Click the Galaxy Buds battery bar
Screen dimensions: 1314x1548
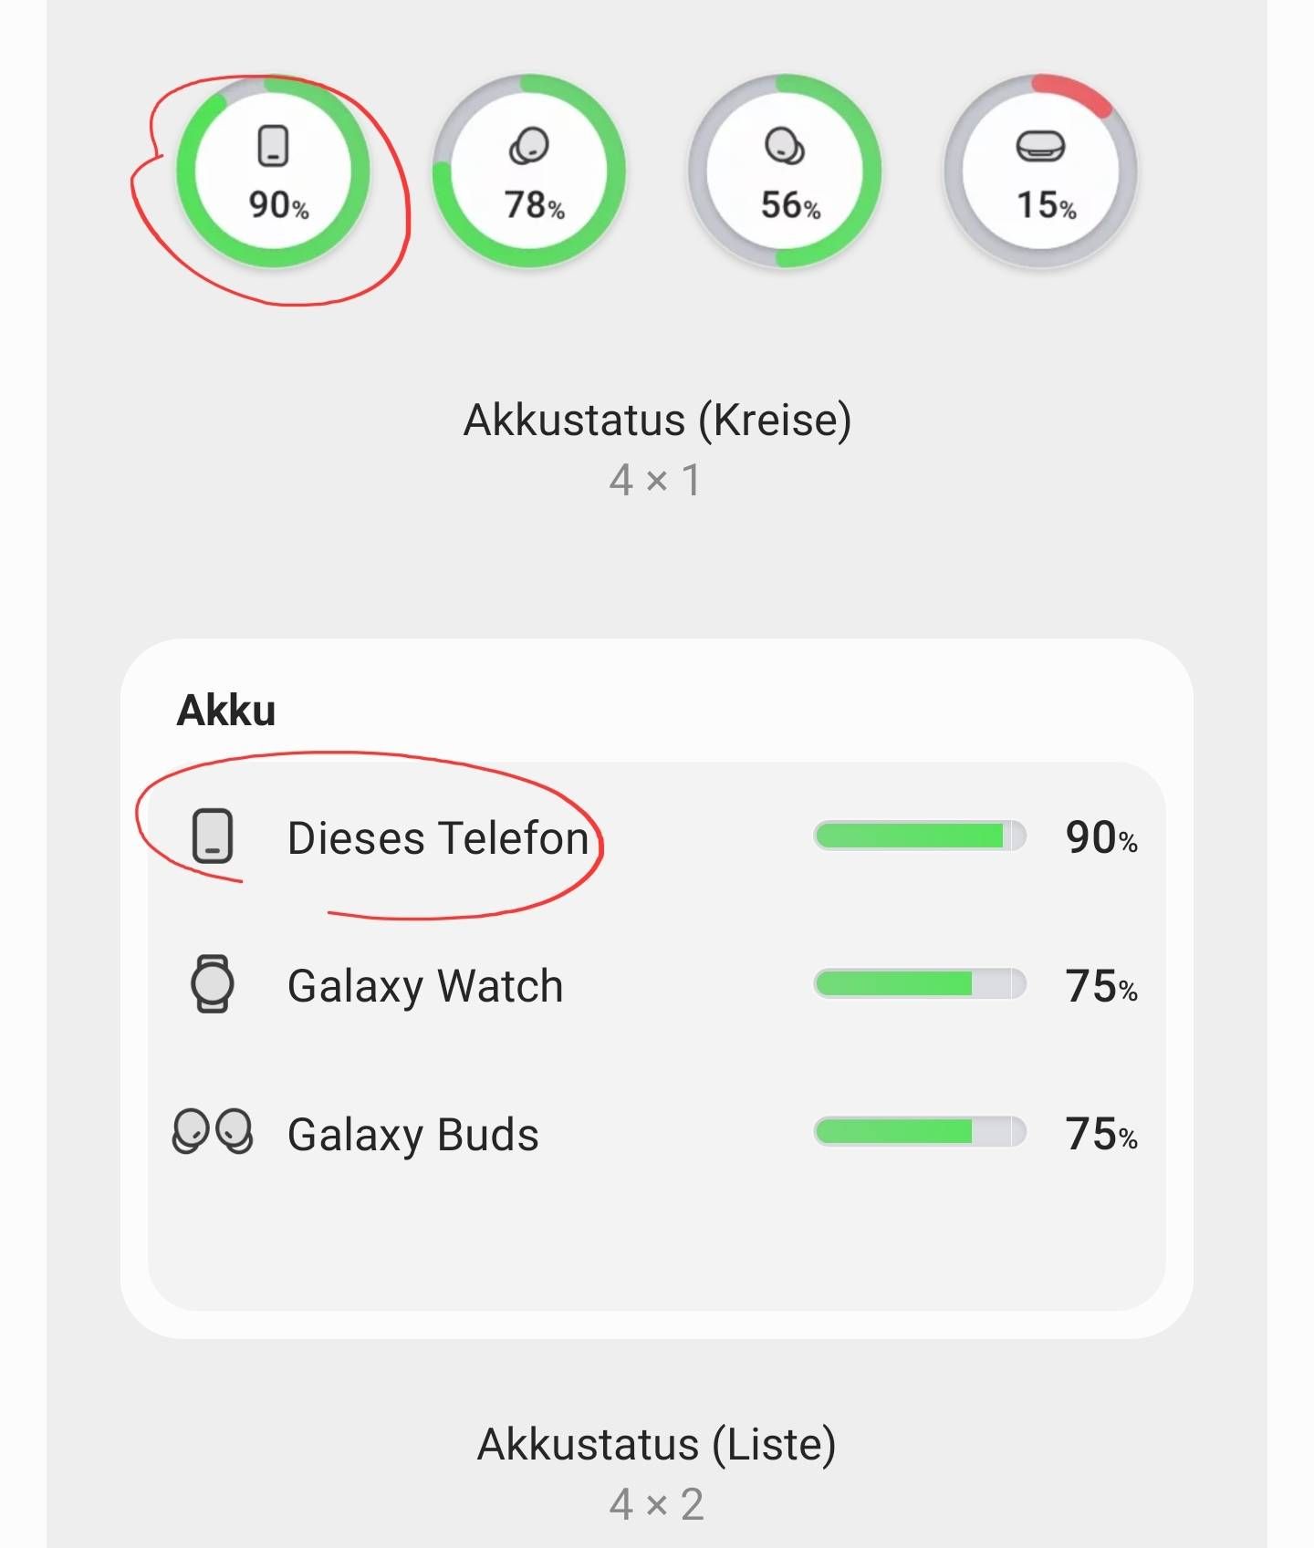[920, 1132]
